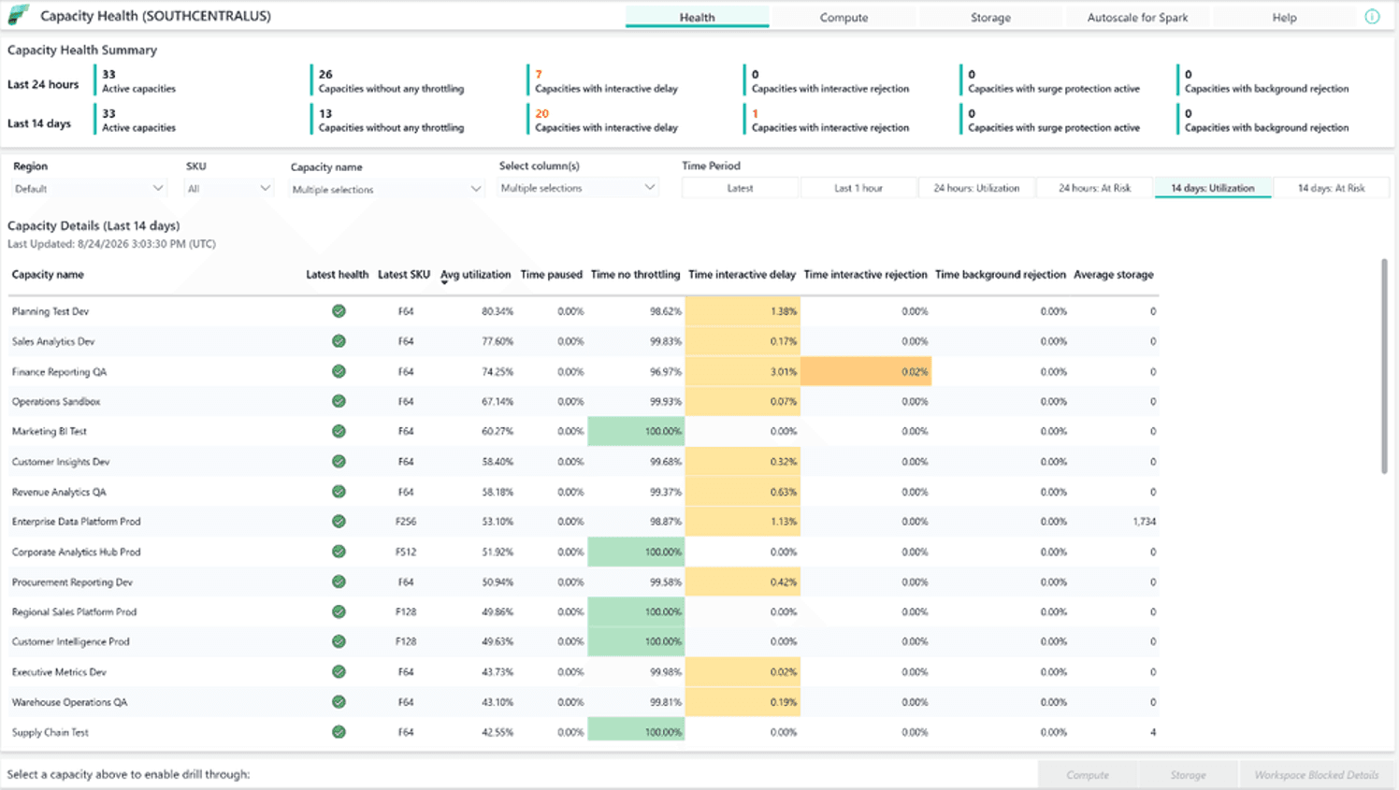Open the Capacity name dropdown

coord(386,190)
